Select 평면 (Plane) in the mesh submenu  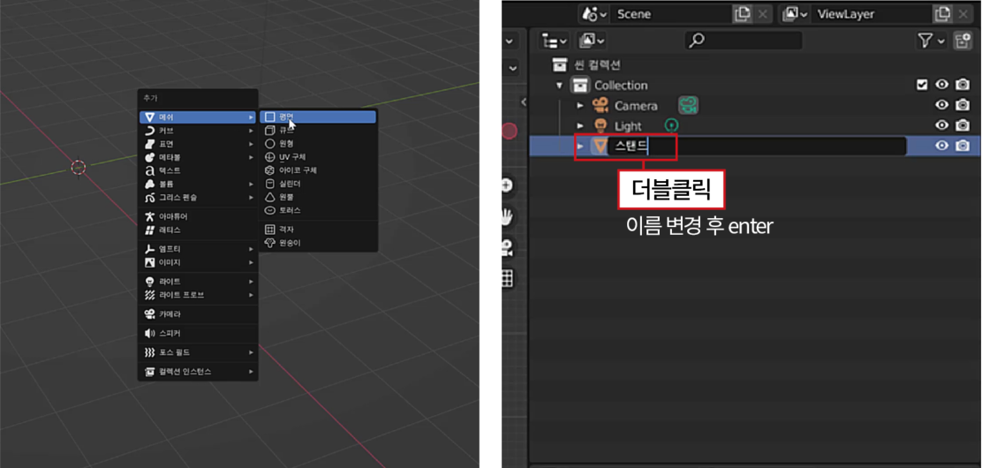(x=318, y=117)
